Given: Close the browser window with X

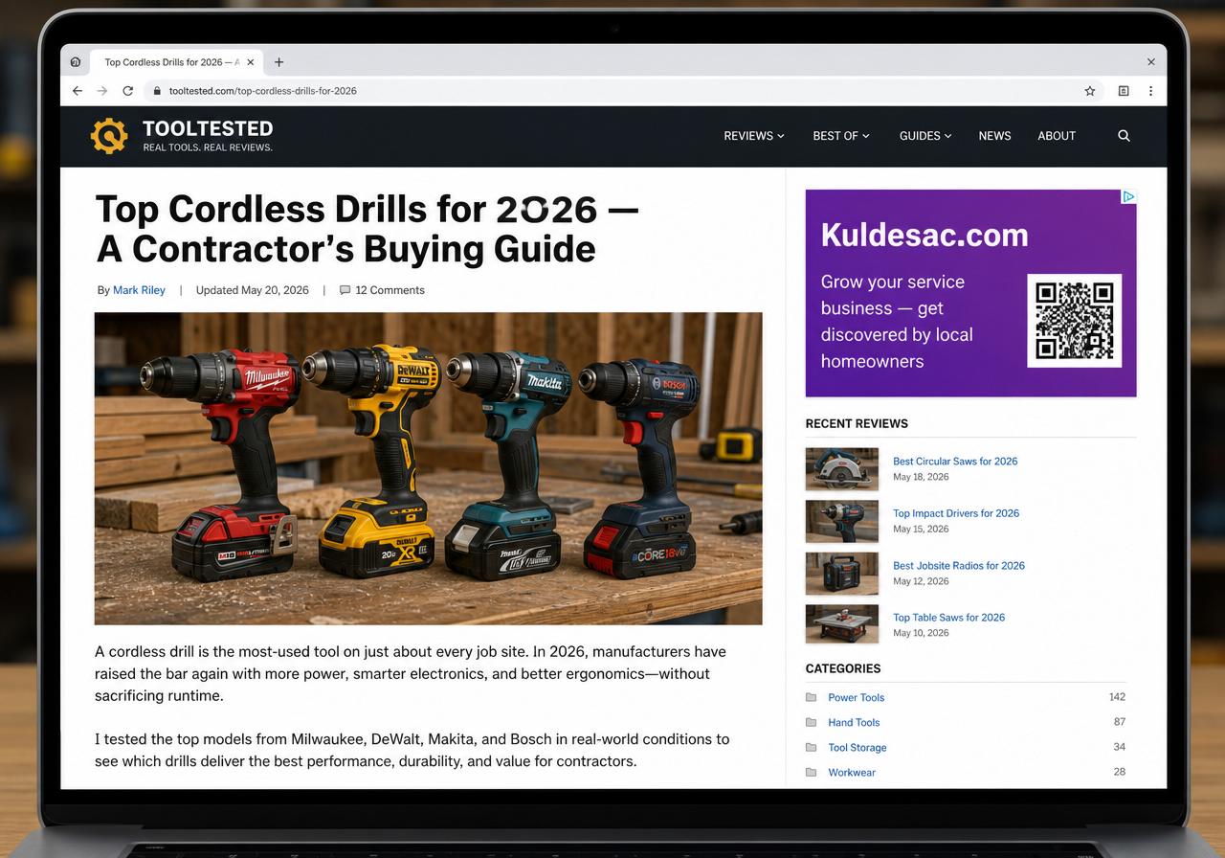Looking at the screenshot, I should 1150,62.
